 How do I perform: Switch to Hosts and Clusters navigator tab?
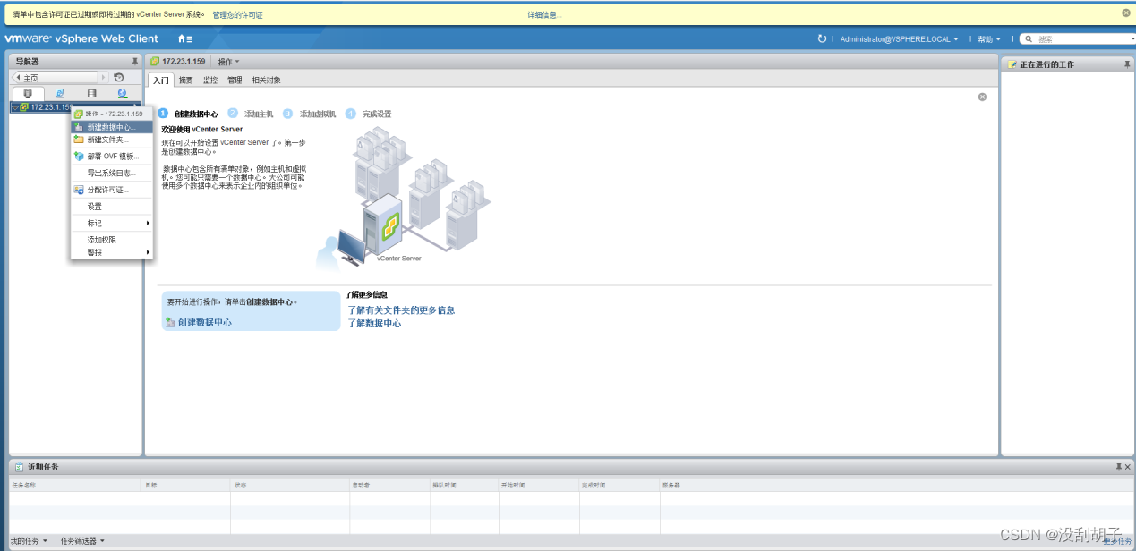pyautogui.click(x=28, y=93)
